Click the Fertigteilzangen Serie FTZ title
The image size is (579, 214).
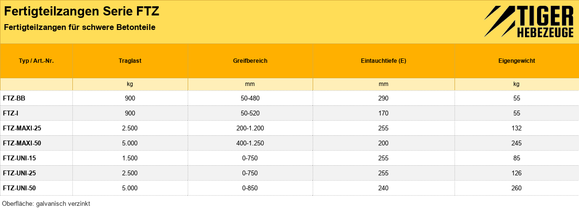(x=82, y=11)
